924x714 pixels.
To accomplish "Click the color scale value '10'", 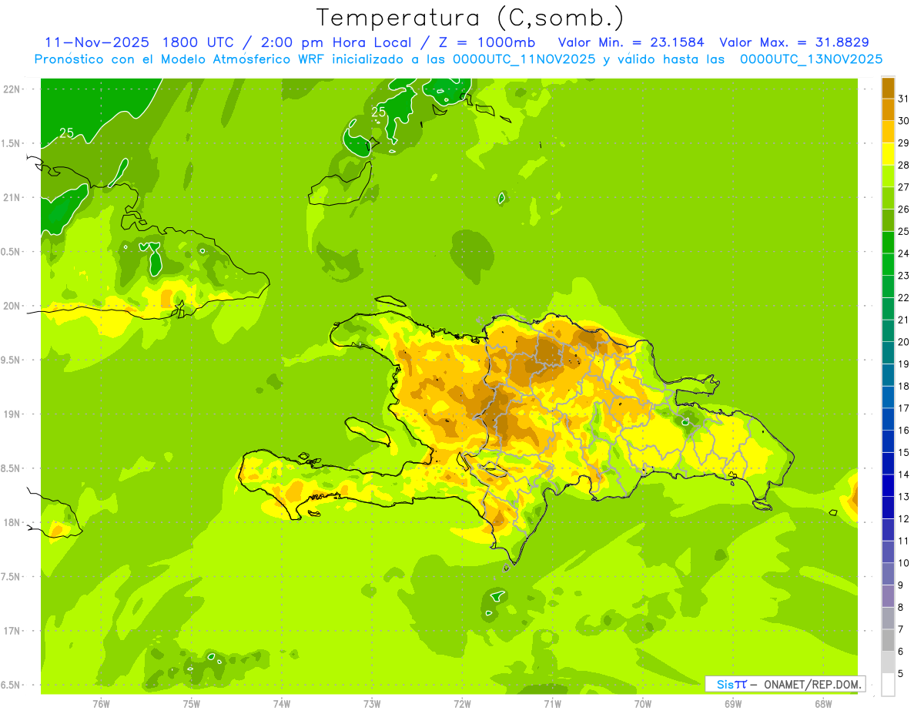I will 904,563.
